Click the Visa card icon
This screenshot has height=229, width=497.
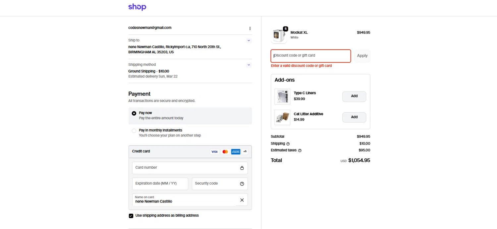(x=214, y=151)
